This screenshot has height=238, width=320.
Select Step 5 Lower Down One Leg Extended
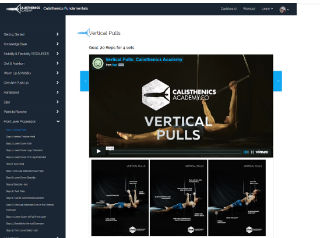click(26, 157)
